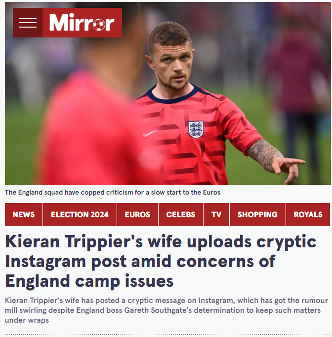Click the England crest on the shirt
Screen dimensions: 332x337
[196, 130]
